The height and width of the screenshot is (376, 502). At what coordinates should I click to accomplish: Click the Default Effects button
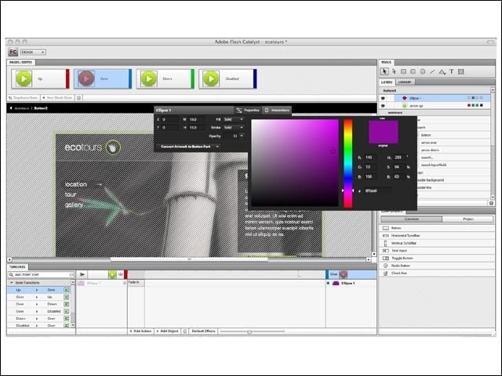click(204, 331)
